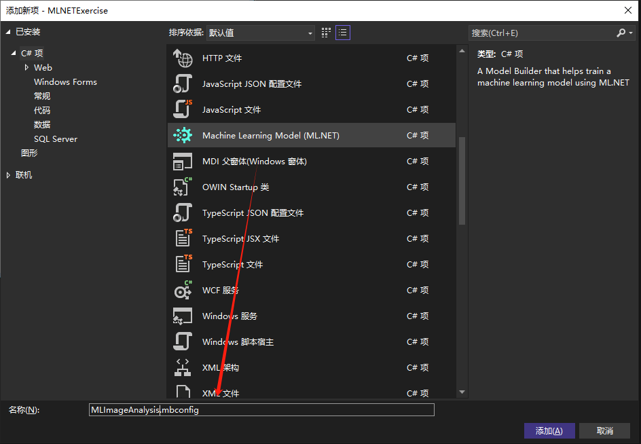Screen dimensions: 641x444
Task: Collapse the C# 项 tree node
Action: (15, 53)
